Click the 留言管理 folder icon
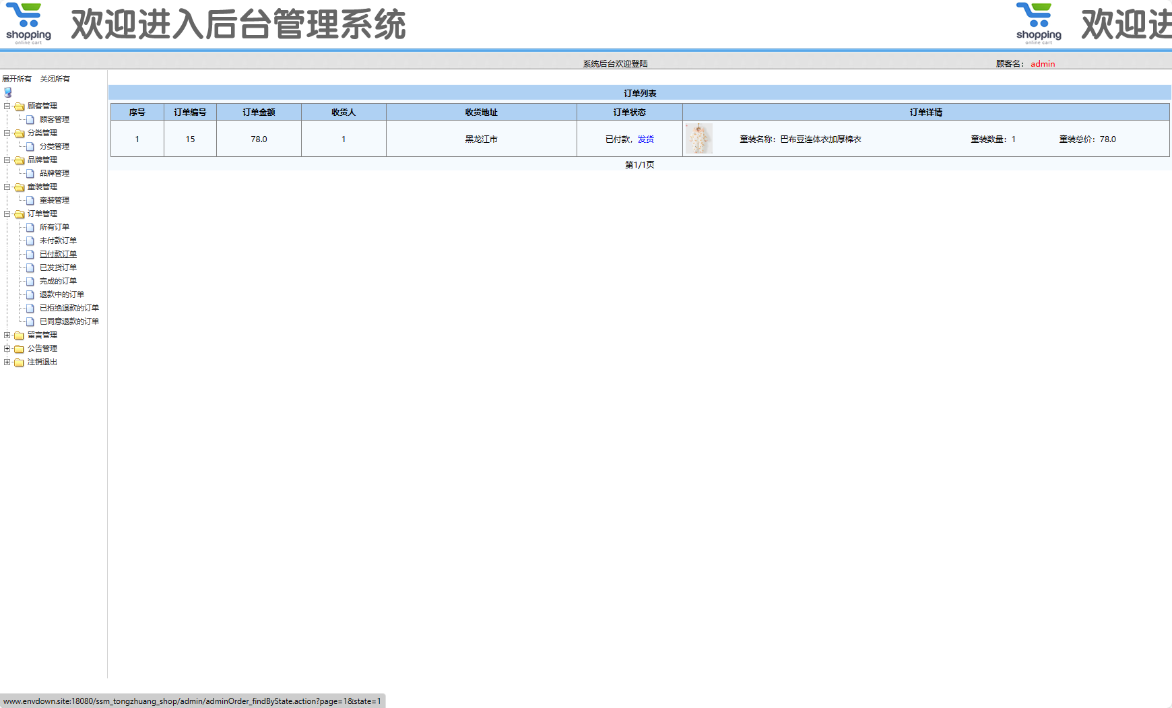 pos(19,335)
